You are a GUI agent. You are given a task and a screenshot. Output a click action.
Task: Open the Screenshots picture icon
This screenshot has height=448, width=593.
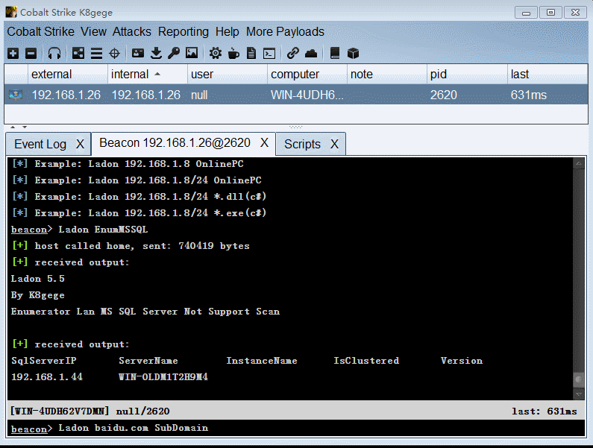coord(192,54)
